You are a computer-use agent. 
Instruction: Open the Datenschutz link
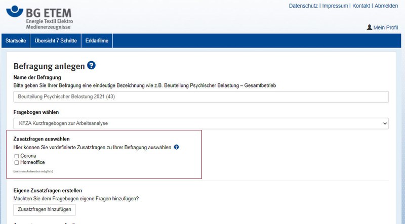[303, 6]
